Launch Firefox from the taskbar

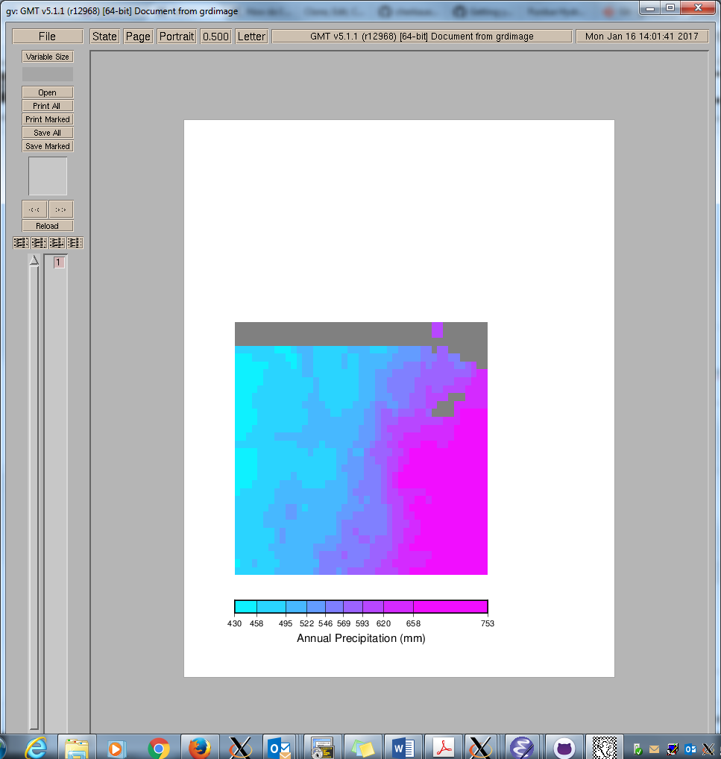pyautogui.click(x=199, y=747)
